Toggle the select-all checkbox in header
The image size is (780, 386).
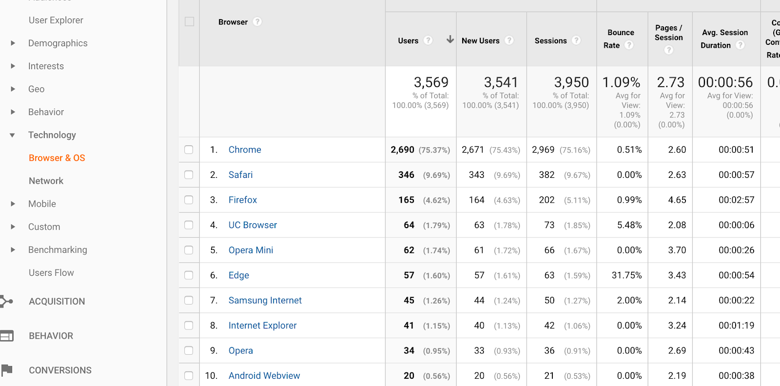click(x=189, y=21)
